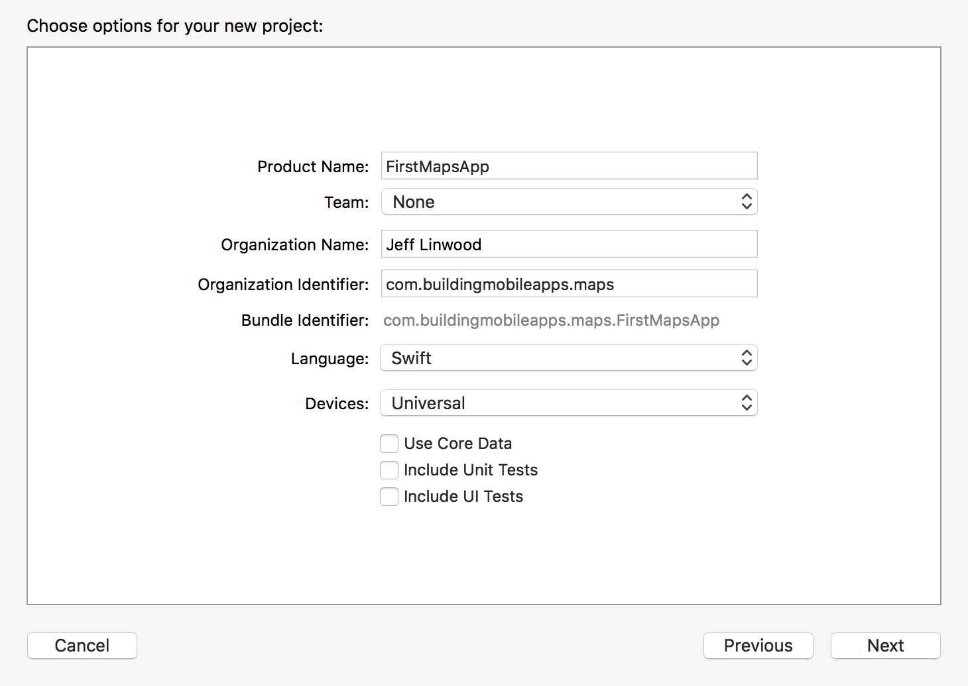Open the Devices dropdown showing Universal
Image resolution: width=968 pixels, height=686 pixels.
click(569, 403)
